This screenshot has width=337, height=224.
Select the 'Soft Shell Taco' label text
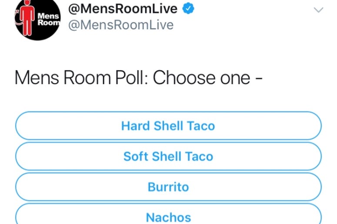click(168, 156)
